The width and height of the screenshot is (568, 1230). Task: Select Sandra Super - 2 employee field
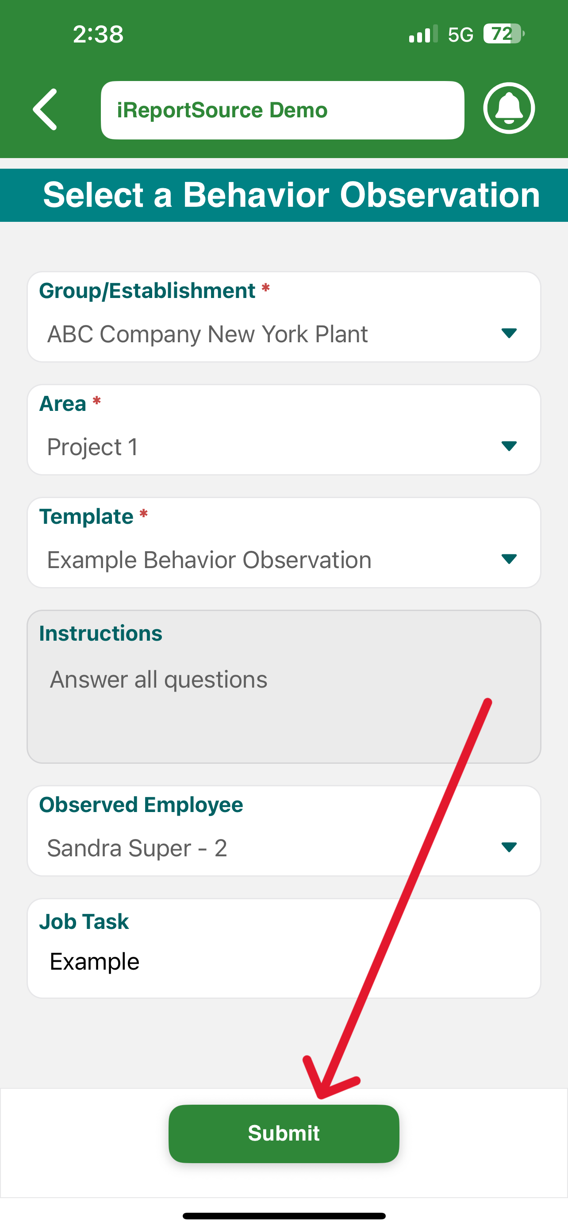[284, 832]
